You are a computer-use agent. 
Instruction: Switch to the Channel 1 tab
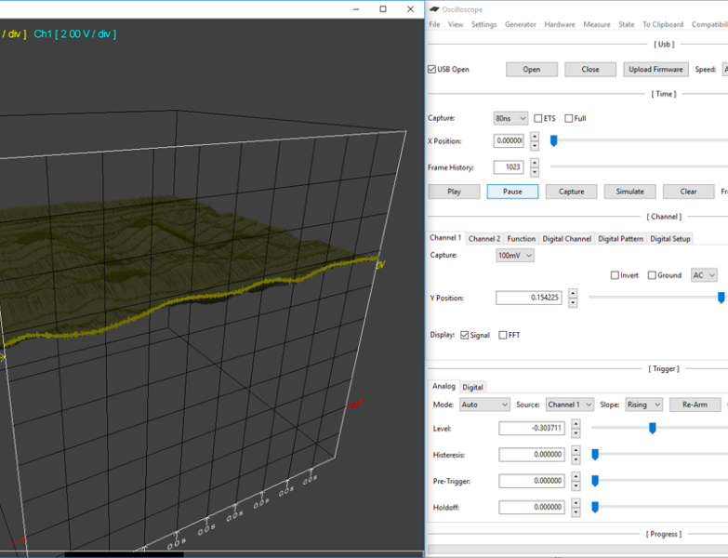(445, 238)
